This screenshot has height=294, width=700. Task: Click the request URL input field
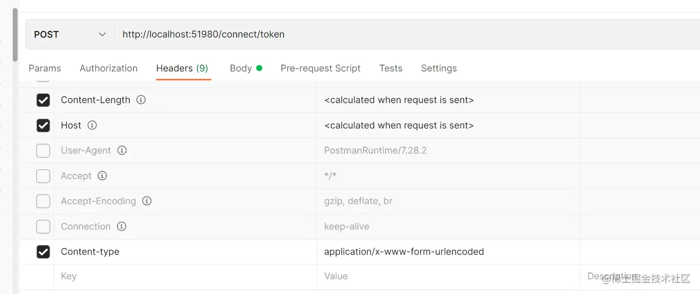coord(386,34)
